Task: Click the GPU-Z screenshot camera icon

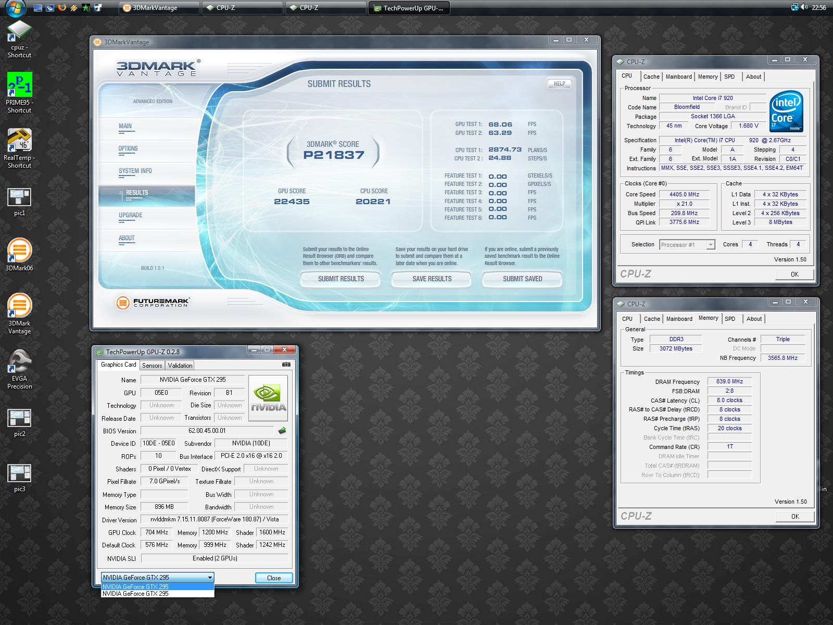Action: [286, 365]
